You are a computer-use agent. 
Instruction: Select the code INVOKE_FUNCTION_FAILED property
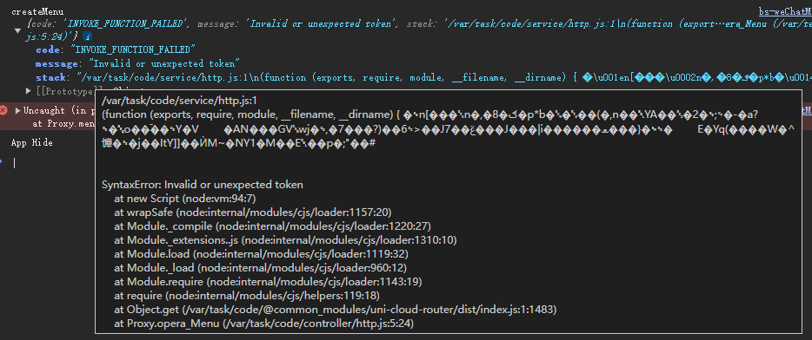116,50
